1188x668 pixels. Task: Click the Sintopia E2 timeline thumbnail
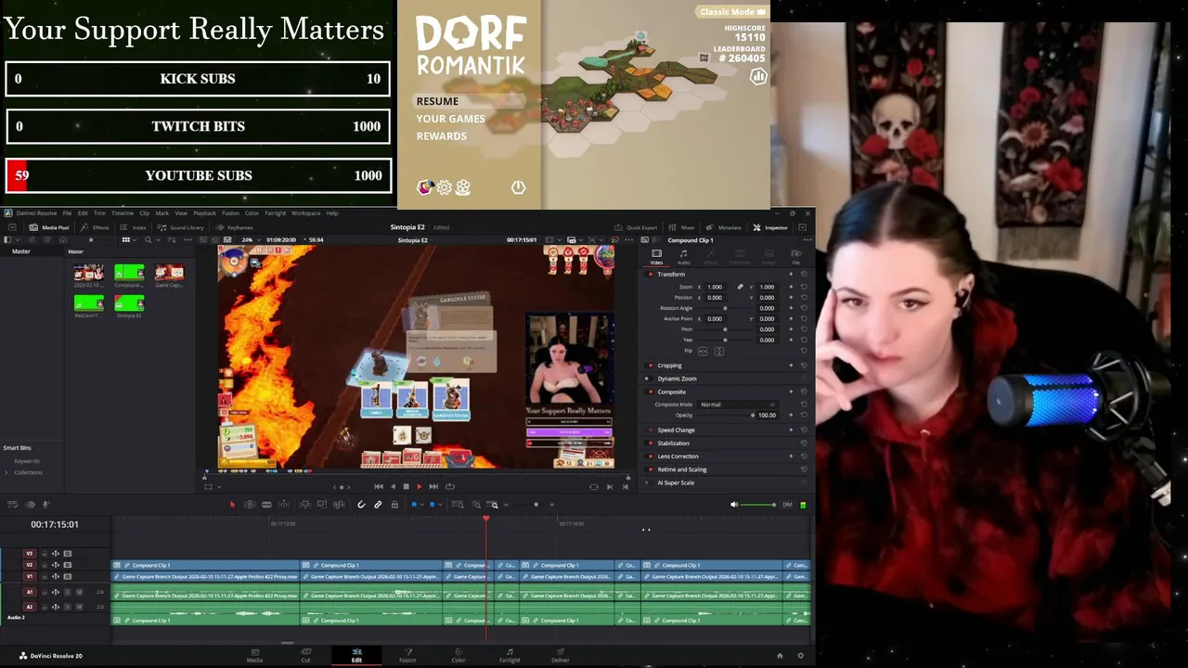(129, 302)
